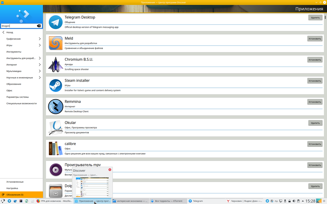Switch to Firefox PPA для новичков window
Image resolution: width=327 pixels, height=204 pixels.
point(55,201)
